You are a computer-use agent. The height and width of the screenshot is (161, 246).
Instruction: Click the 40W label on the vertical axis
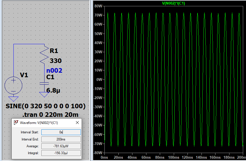coord(98,43)
